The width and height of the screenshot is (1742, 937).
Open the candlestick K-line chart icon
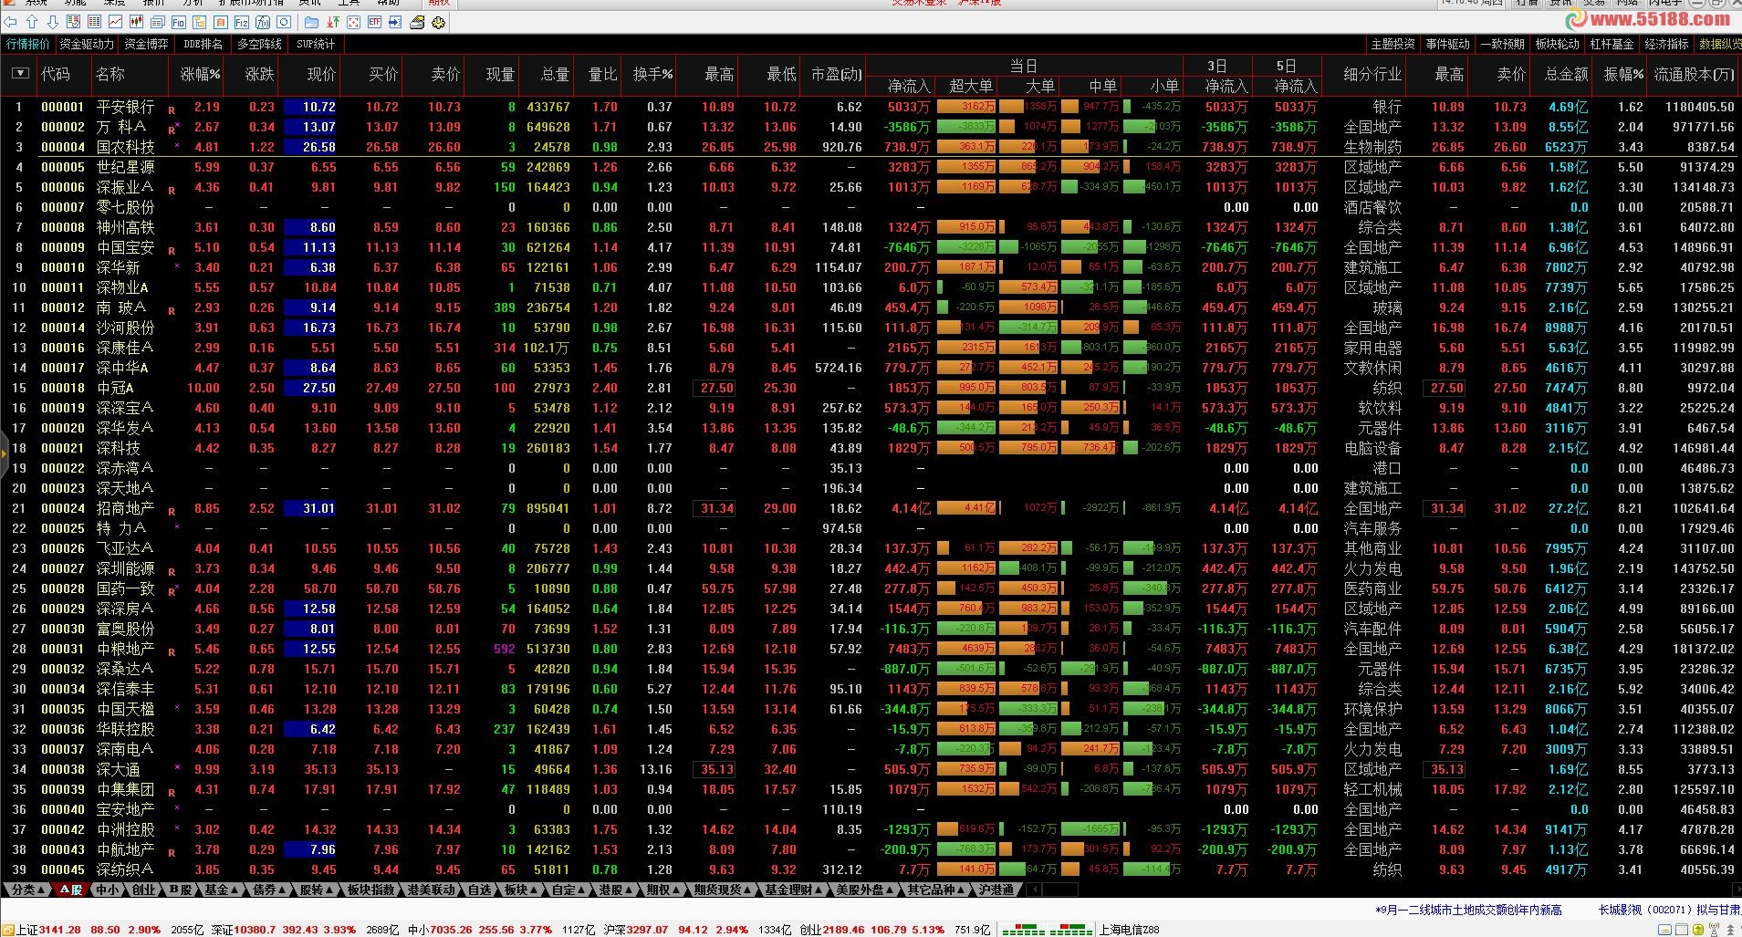point(136,22)
